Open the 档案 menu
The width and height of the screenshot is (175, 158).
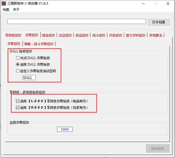(x=6, y=10)
